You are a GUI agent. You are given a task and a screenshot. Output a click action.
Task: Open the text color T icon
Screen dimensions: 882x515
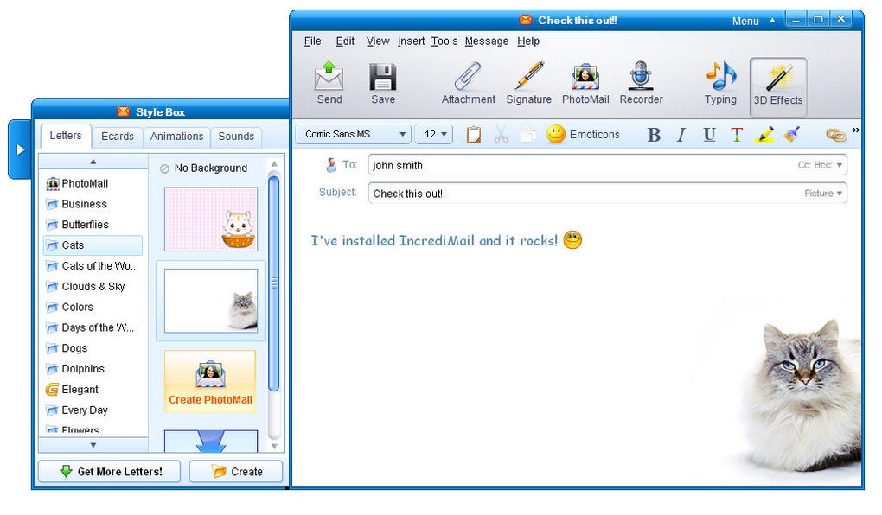[737, 135]
